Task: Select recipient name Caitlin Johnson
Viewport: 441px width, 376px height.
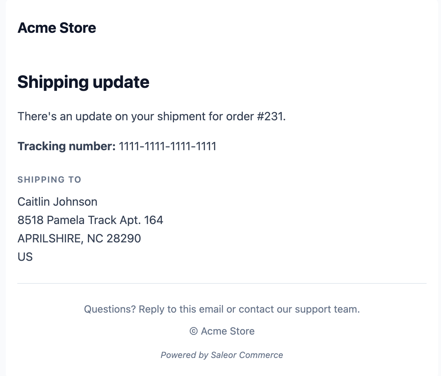Action: coord(57,202)
